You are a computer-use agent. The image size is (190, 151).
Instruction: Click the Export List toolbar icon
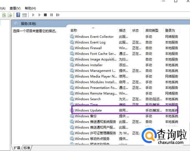(10, 15)
